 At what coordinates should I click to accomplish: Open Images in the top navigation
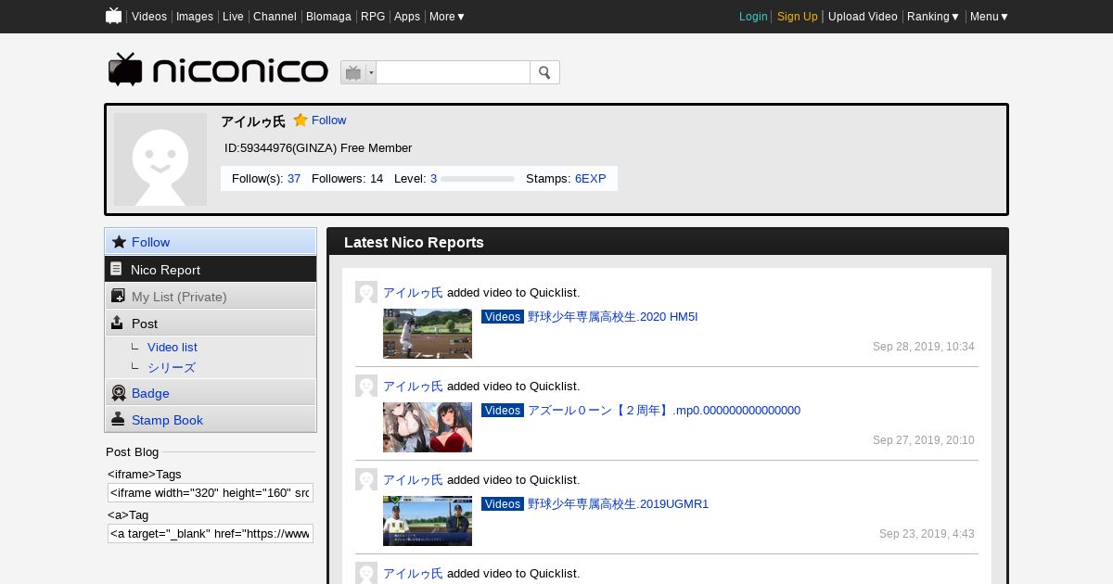[x=195, y=17]
